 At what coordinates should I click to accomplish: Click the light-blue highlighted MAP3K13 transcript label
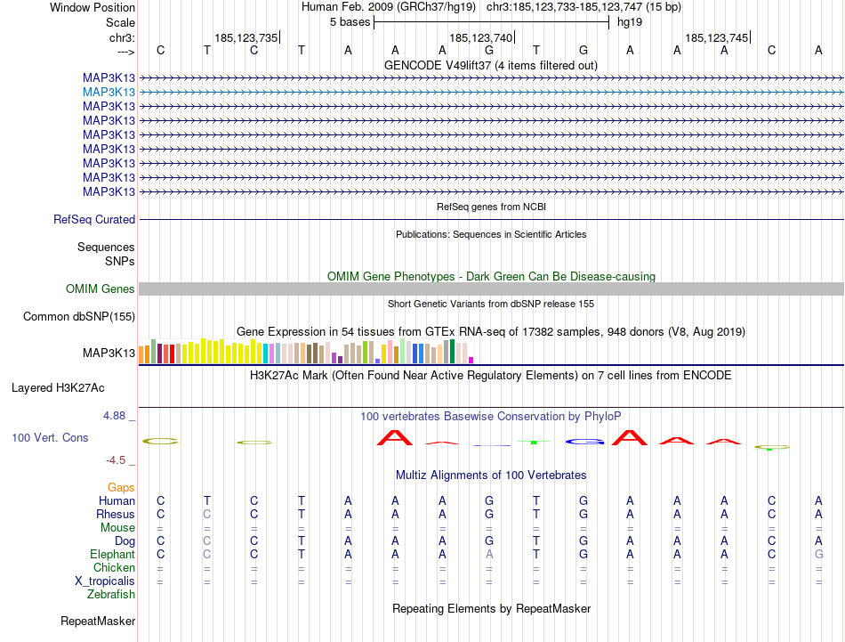pos(109,93)
